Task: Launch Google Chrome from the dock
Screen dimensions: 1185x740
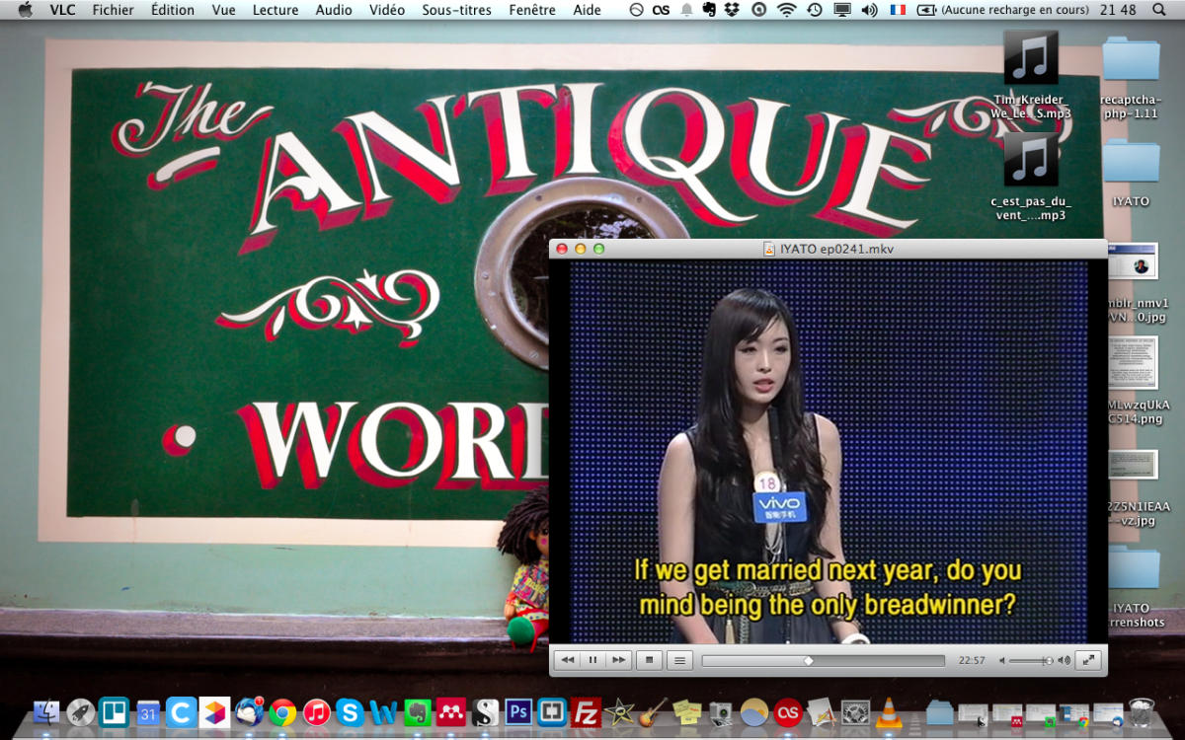Action: click(283, 711)
